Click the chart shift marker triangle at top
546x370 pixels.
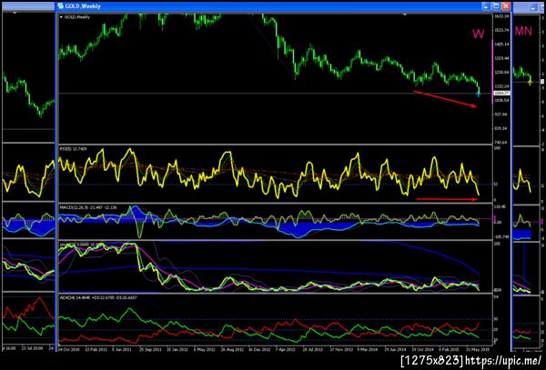click(x=404, y=15)
